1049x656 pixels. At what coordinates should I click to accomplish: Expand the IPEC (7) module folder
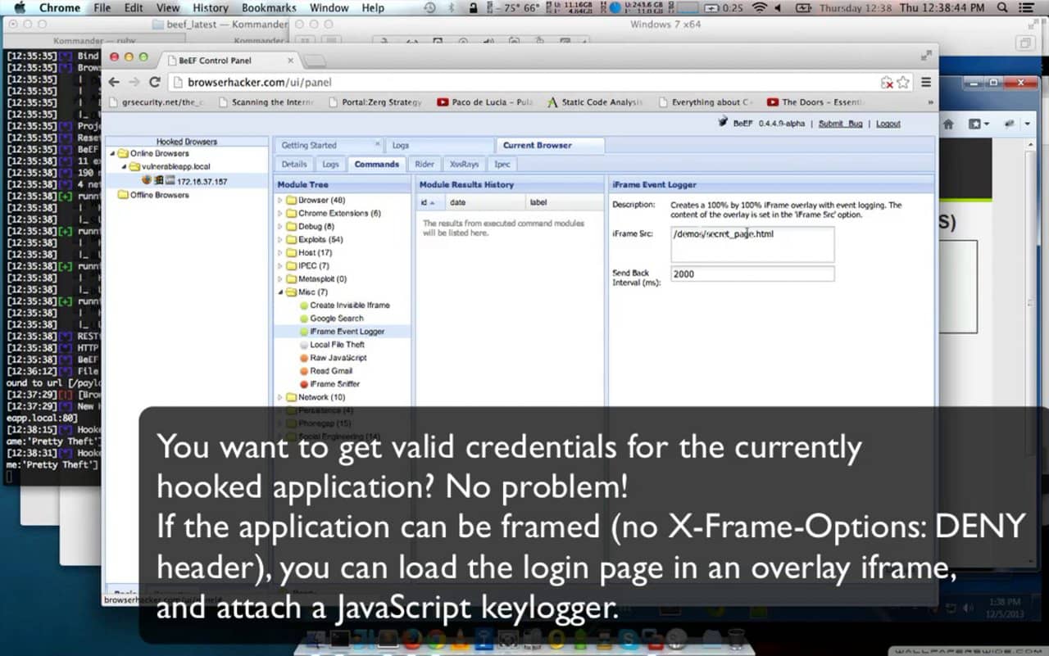tap(280, 266)
